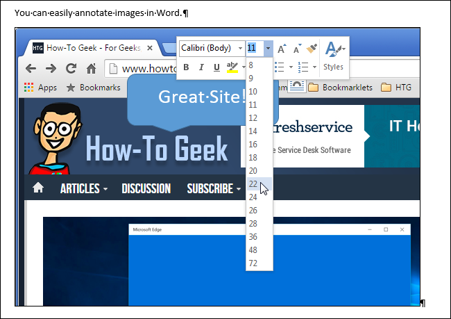Click the site home icon in navbar
This screenshot has height=319, width=451.
pyautogui.click(x=38, y=188)
